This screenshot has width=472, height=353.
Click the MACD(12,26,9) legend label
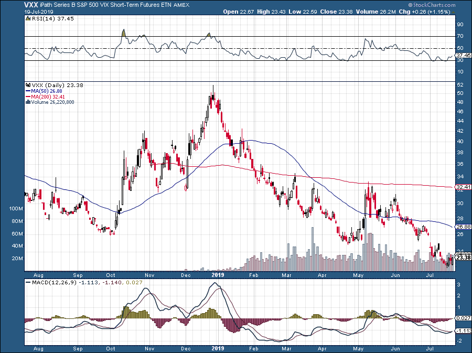55,283
